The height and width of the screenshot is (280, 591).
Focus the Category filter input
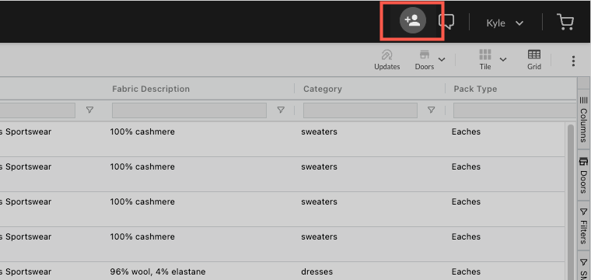(x=360, y=110)
